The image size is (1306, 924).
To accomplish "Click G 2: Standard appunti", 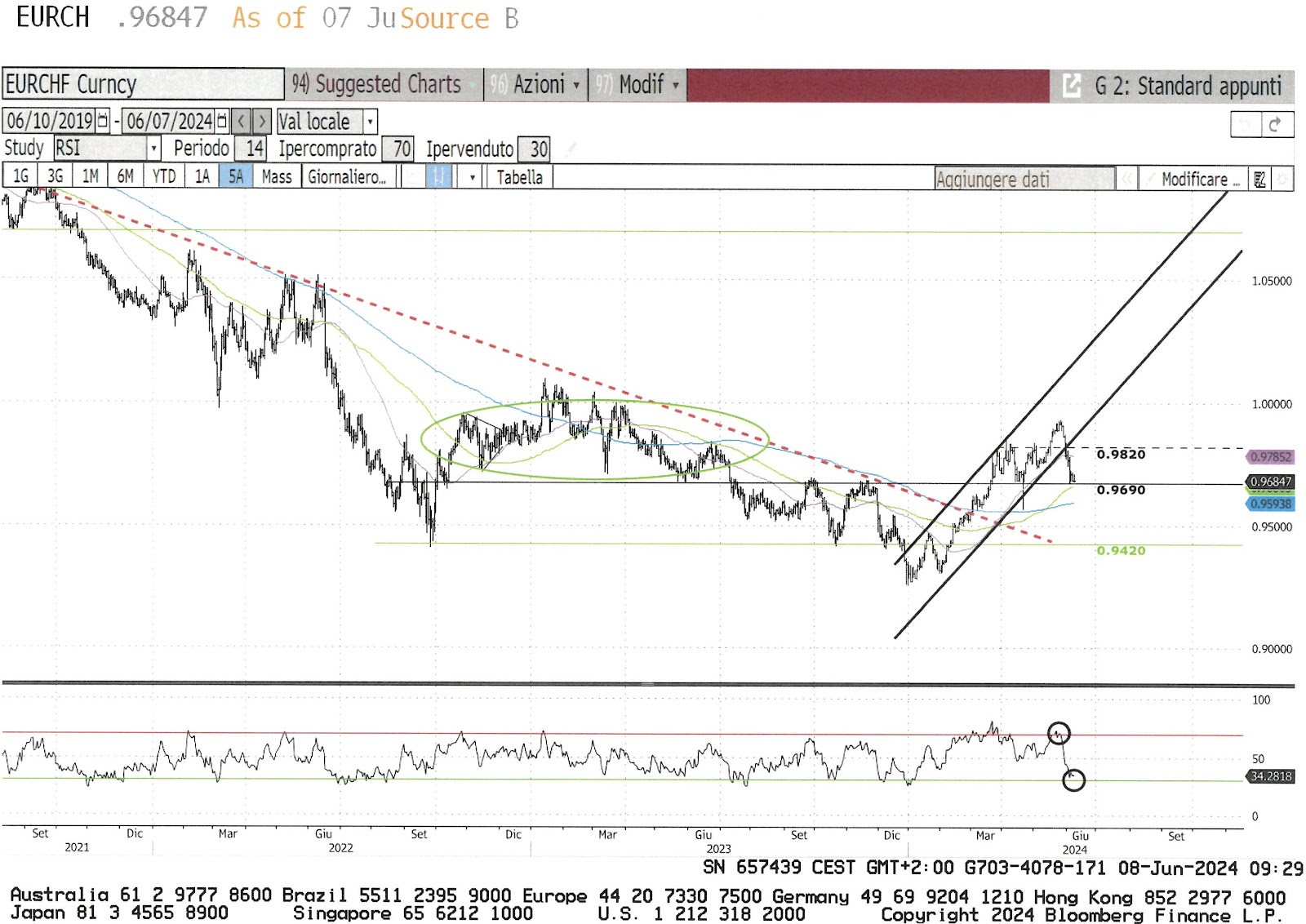I will (1188, 86).
